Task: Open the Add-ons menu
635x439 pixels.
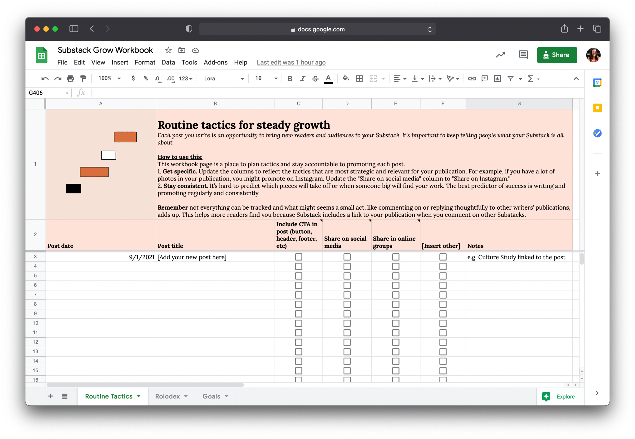Action: [215, 62]
